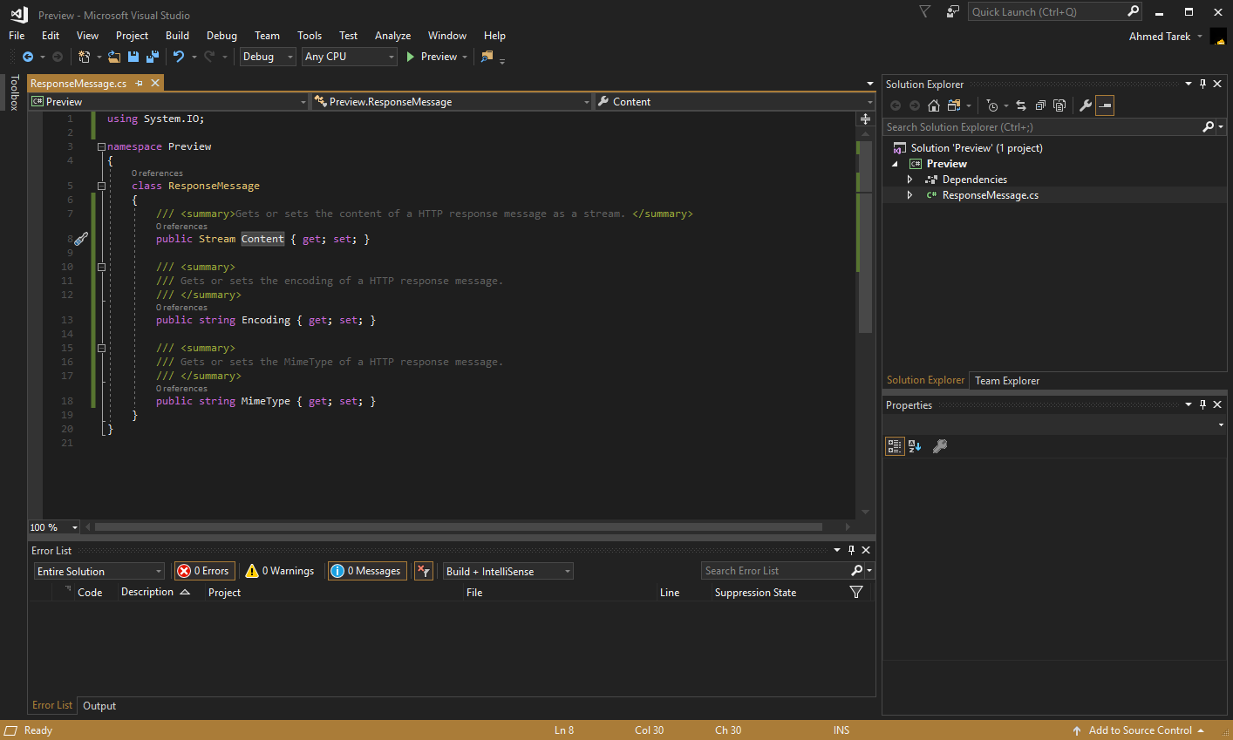Click the editor horizontal scrollbar

pyautogui.click(x=459, y=527)
